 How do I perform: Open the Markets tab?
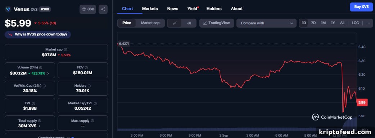pyautogui.click(x=150, y=9)
